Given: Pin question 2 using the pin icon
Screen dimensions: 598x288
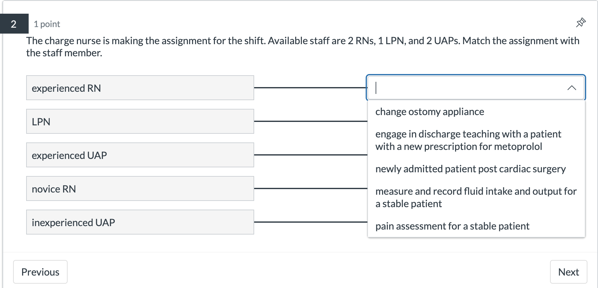Looking at the screenshot, I should click(x=581, y=22).
